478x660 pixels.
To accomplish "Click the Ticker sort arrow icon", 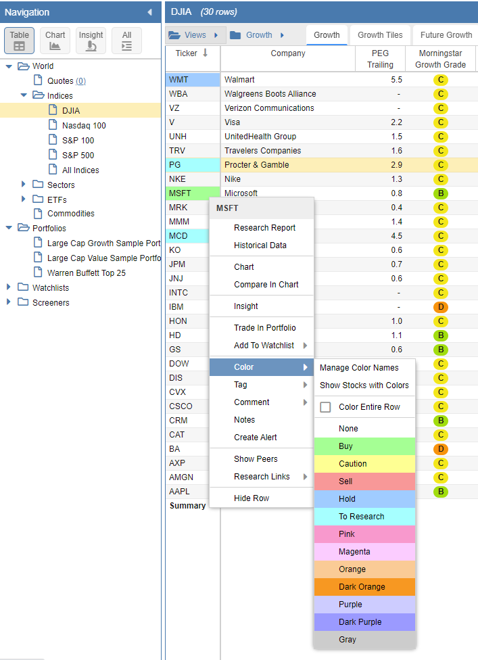I will pos(206,53).
